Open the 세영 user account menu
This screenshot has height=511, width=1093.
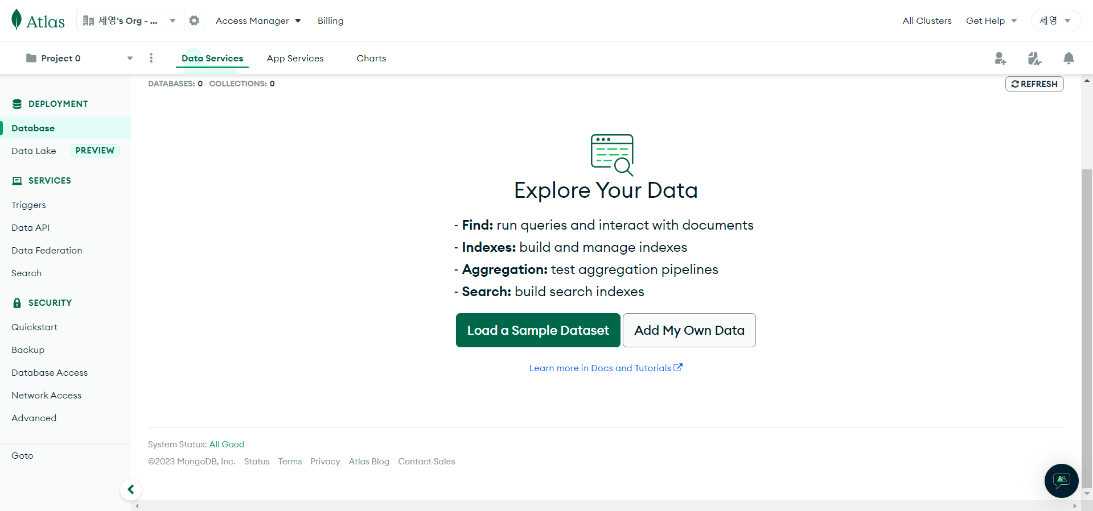pyautogui.click(x=1055, y=20)
